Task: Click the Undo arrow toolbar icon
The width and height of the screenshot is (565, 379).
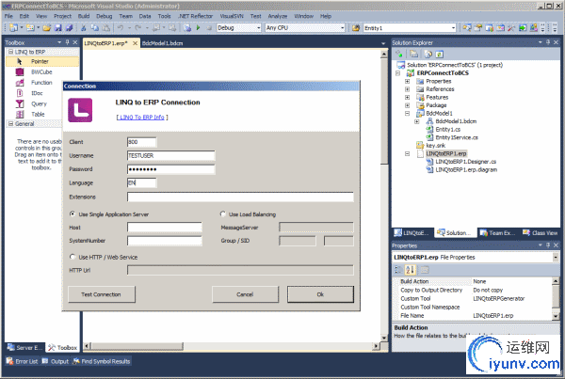Action: [x=121, y=27]
